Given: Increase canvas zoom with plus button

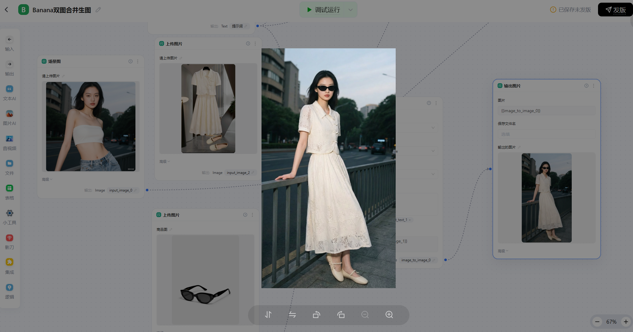Looking at the screenshot, I should point(626,322).
